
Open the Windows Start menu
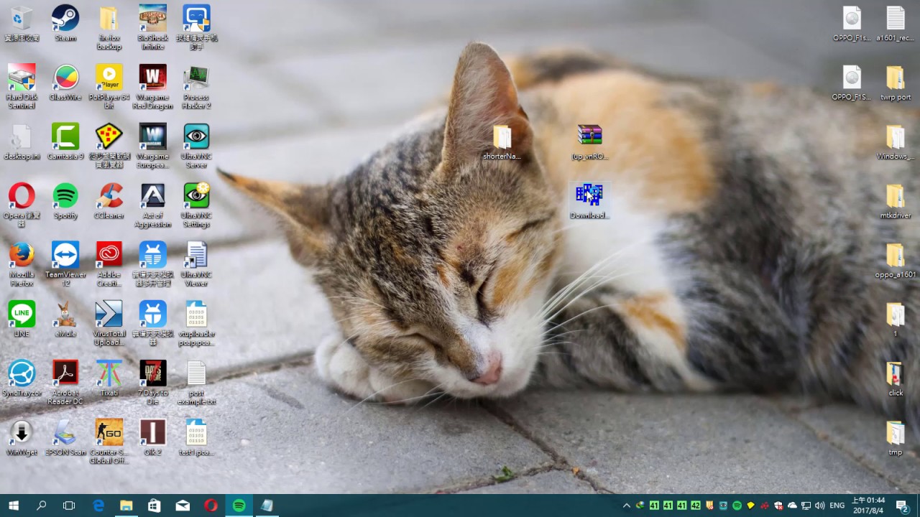point(14,506)
